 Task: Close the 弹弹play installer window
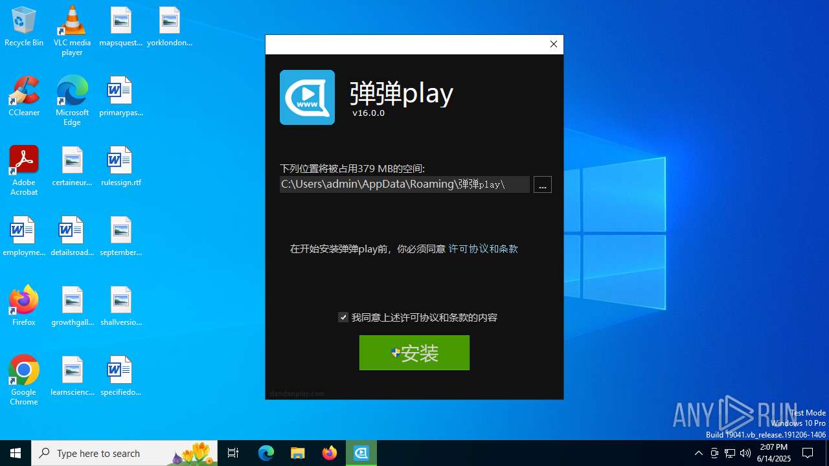point(553,44)
